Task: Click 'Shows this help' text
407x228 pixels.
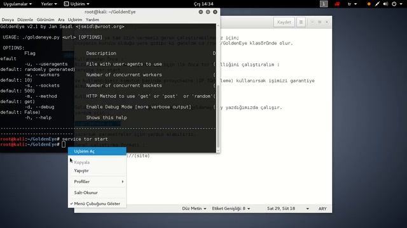Action: pyautogui.click(x=106, y=118)
